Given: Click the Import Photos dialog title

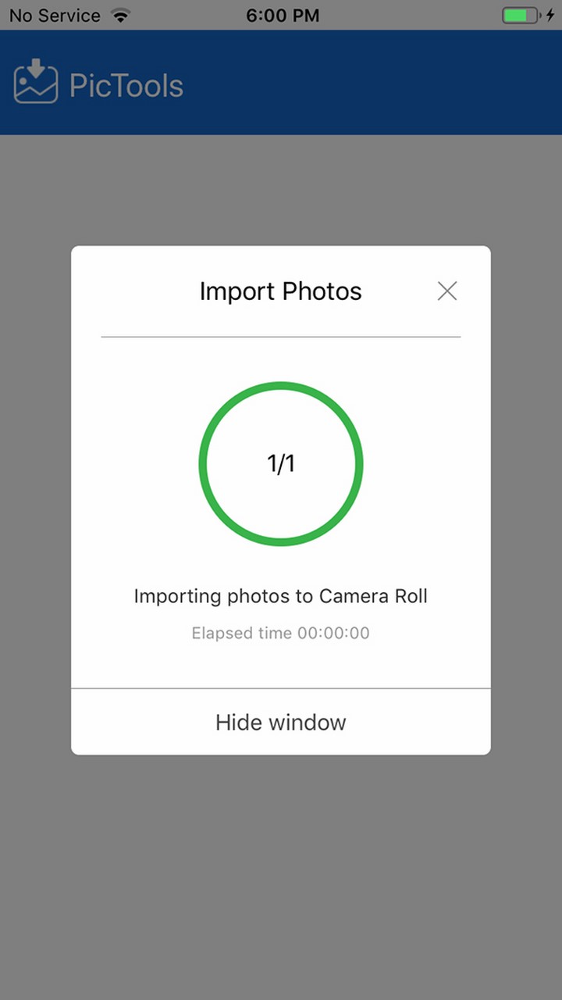Looking at the screenshot, I should 281,291.
